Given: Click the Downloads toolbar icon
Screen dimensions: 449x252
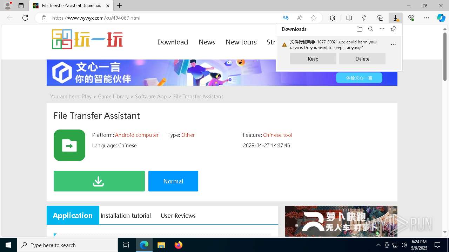Looking at the screenshot, I should tap(396, 18).
